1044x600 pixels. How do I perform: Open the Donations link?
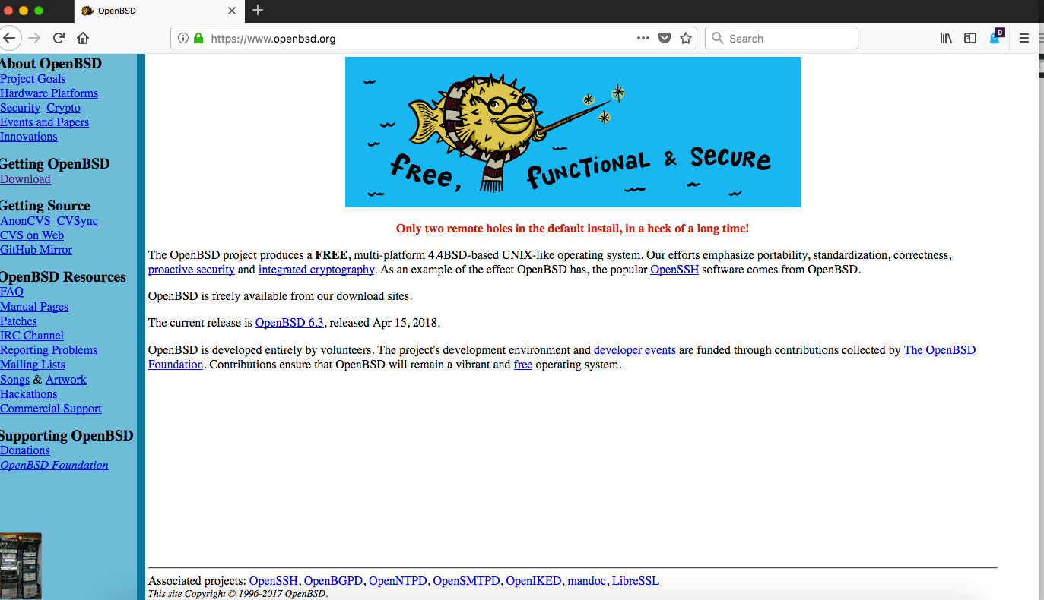click(x=25, y=450)
